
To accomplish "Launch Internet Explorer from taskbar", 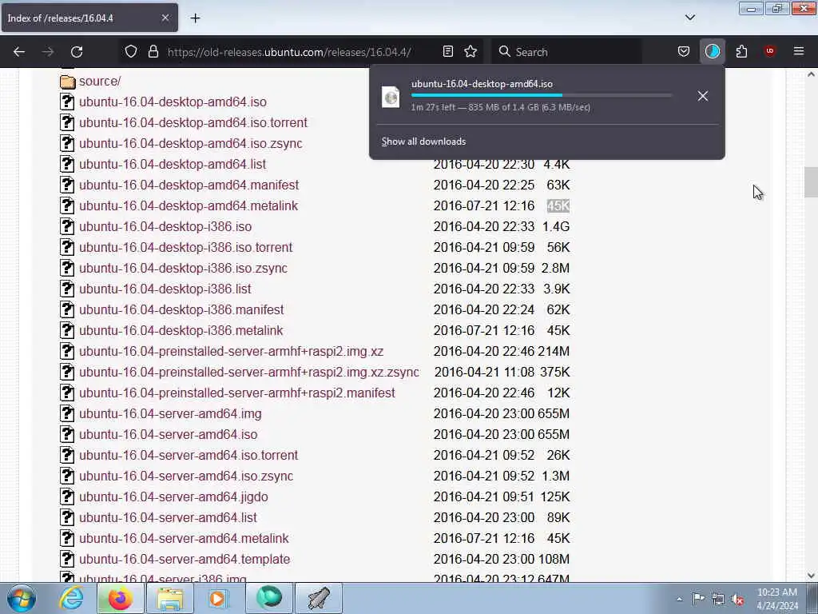I will click(x=71, y=598).
